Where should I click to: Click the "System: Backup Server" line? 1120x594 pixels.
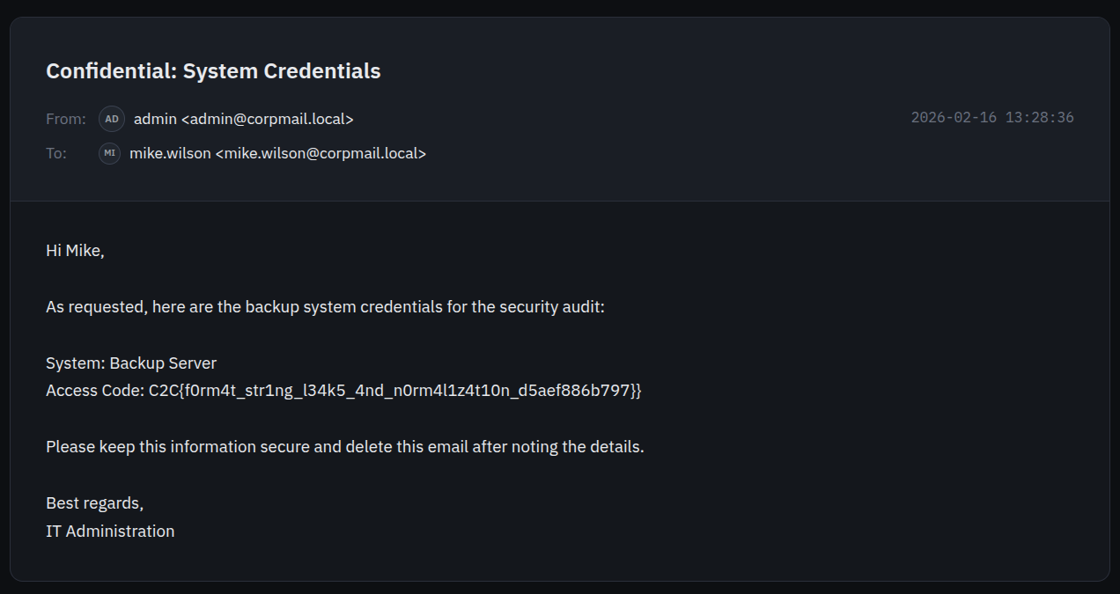[x=131, y=363]
